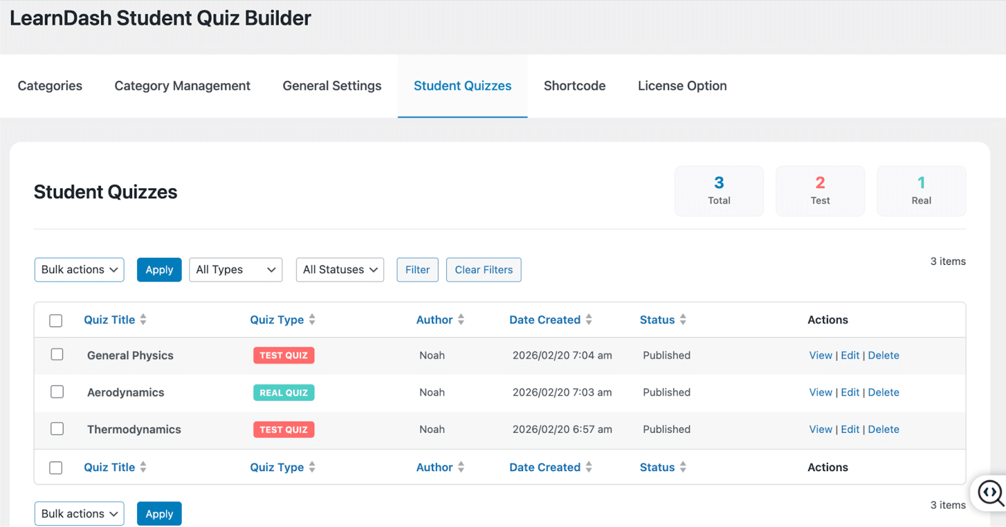The image size is (1006, 527).
Task: Click the Thermodynamics quiz title
Action: coord(134,430)
